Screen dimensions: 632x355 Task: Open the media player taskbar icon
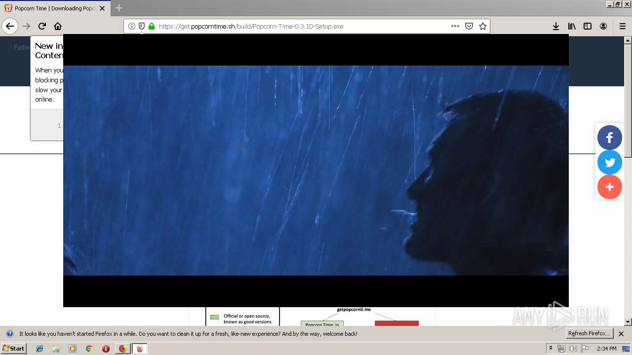[73, 349]
